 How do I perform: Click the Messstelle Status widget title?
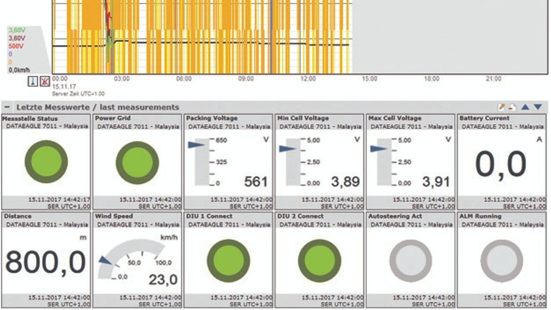coord(30,118)
